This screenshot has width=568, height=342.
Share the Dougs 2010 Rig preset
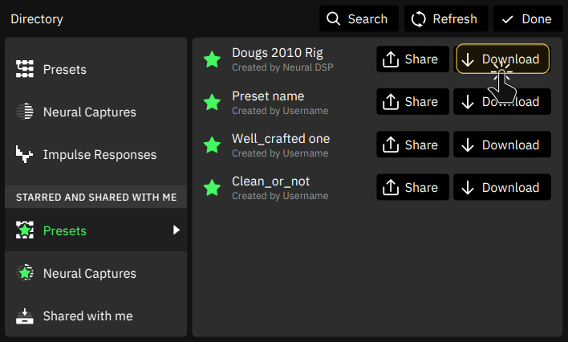pos(412,59)
